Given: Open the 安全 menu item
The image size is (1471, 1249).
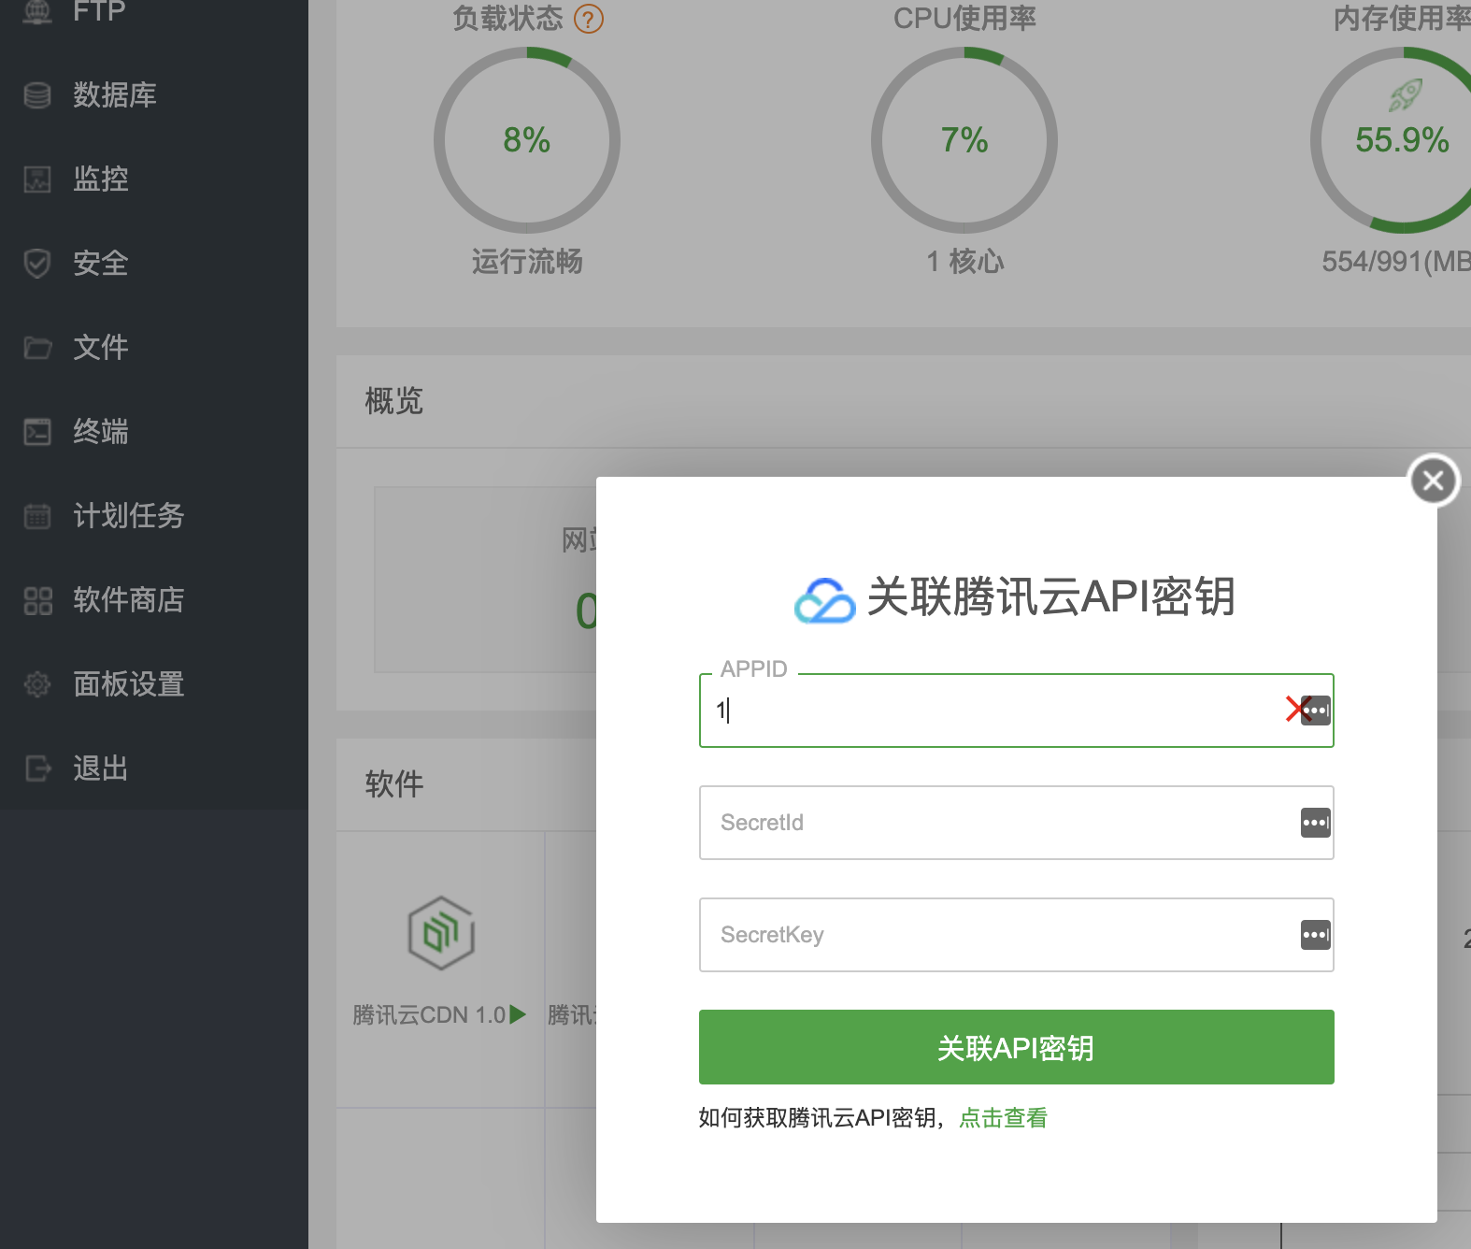Looking at the screenshot, I should coord(154,263).
